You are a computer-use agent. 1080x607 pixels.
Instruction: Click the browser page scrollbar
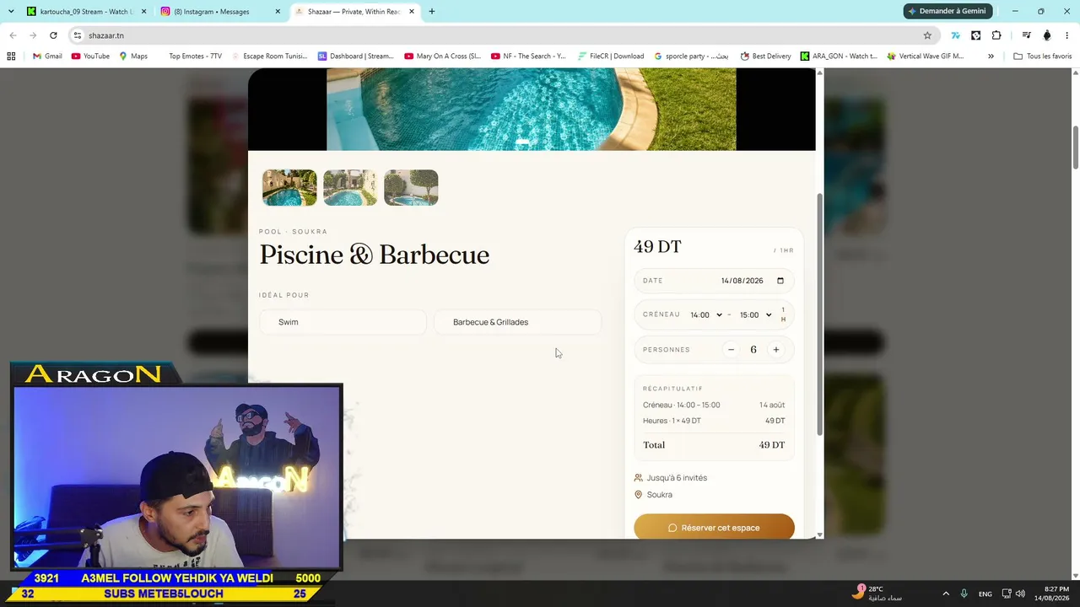pyautogui.click(x=1076, y=148)
